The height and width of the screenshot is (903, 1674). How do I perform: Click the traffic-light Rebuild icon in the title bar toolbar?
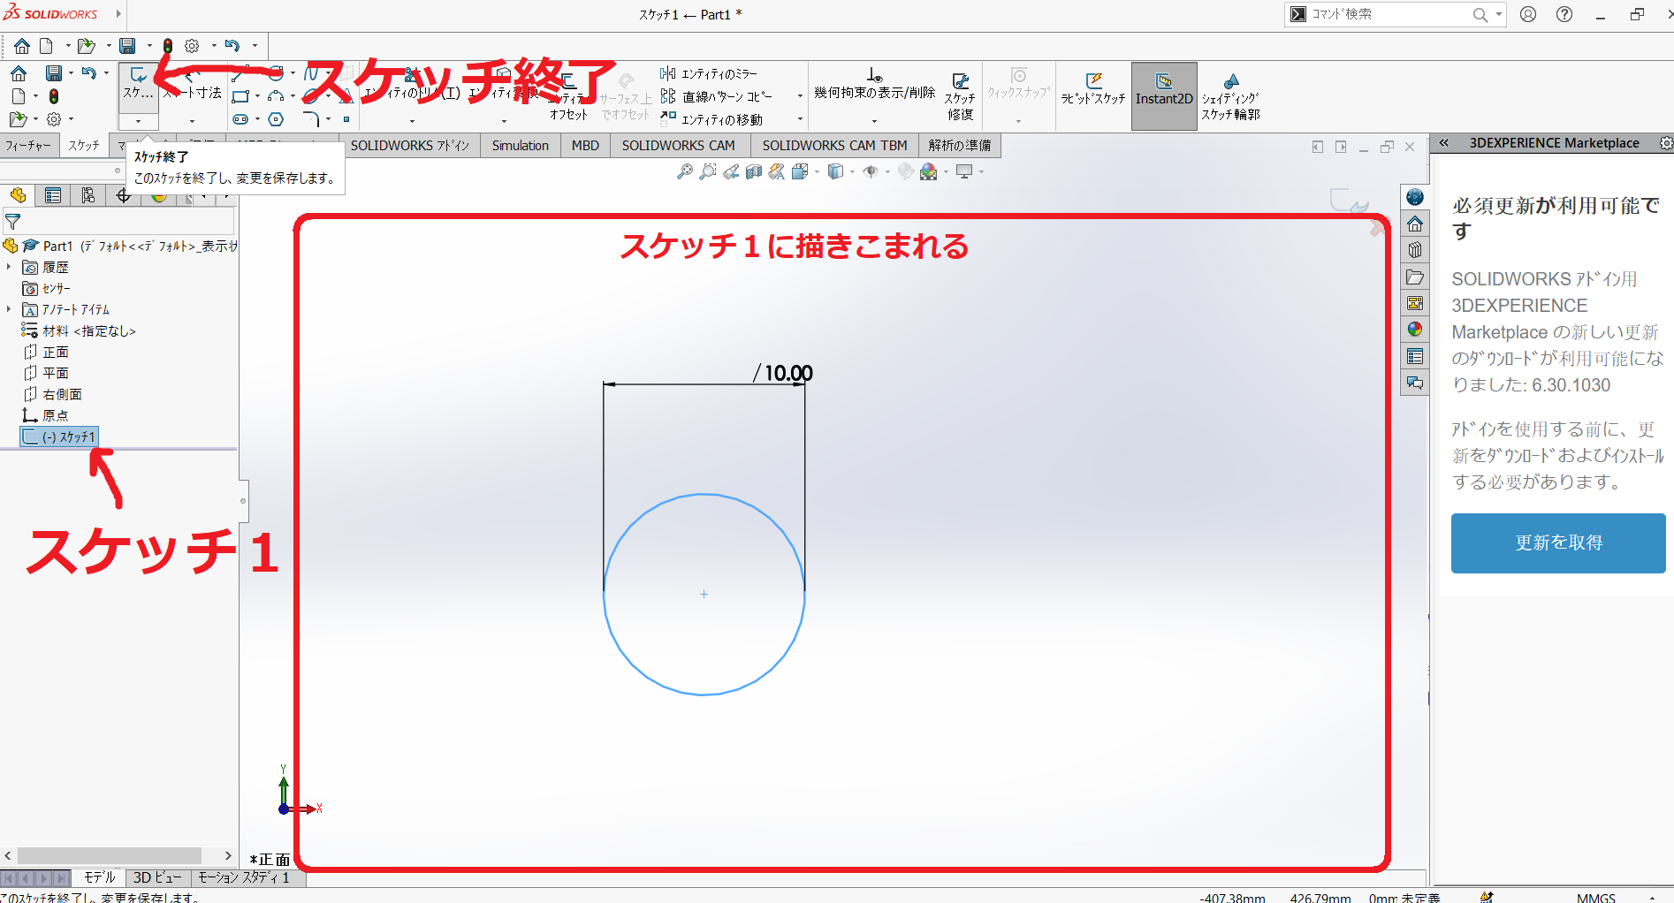(x=167, y=46)
